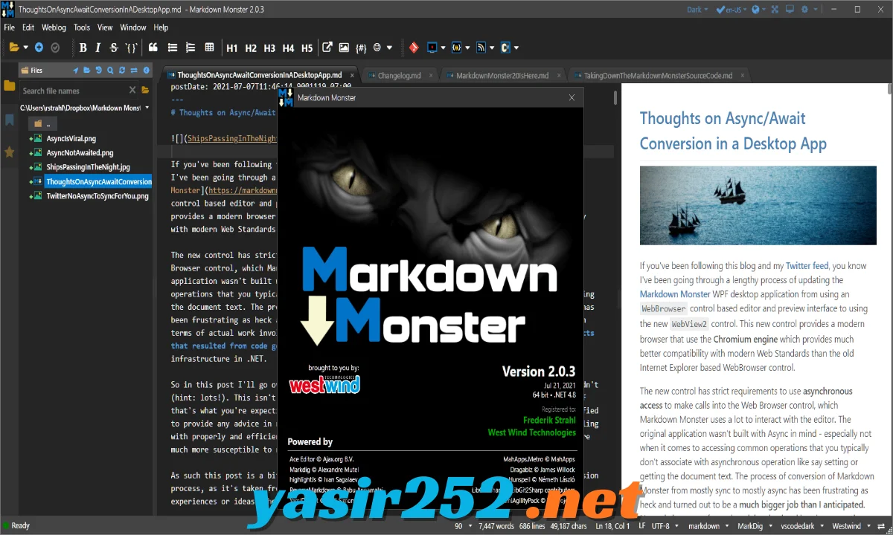Viewport: 893px width, 535px height.
Task: Open the Edit menu
Action: click(x=28, y=27)
